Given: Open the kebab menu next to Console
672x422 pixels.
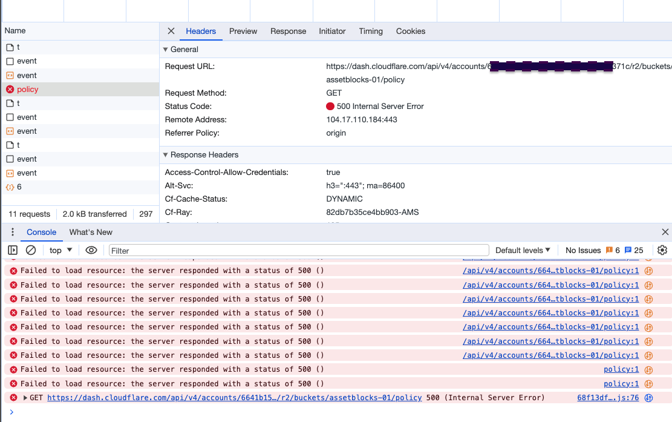Looking at the screenshot, I should pos(12,232).
